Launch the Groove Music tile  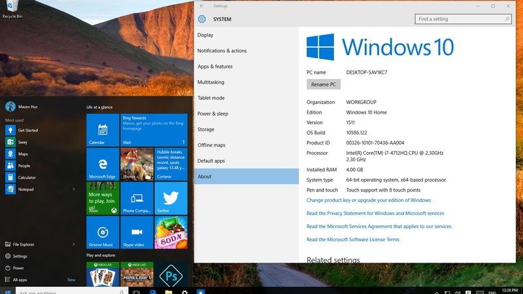(x=103, y=233)
